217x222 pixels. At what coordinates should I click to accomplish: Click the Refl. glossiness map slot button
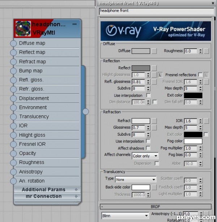154,82
